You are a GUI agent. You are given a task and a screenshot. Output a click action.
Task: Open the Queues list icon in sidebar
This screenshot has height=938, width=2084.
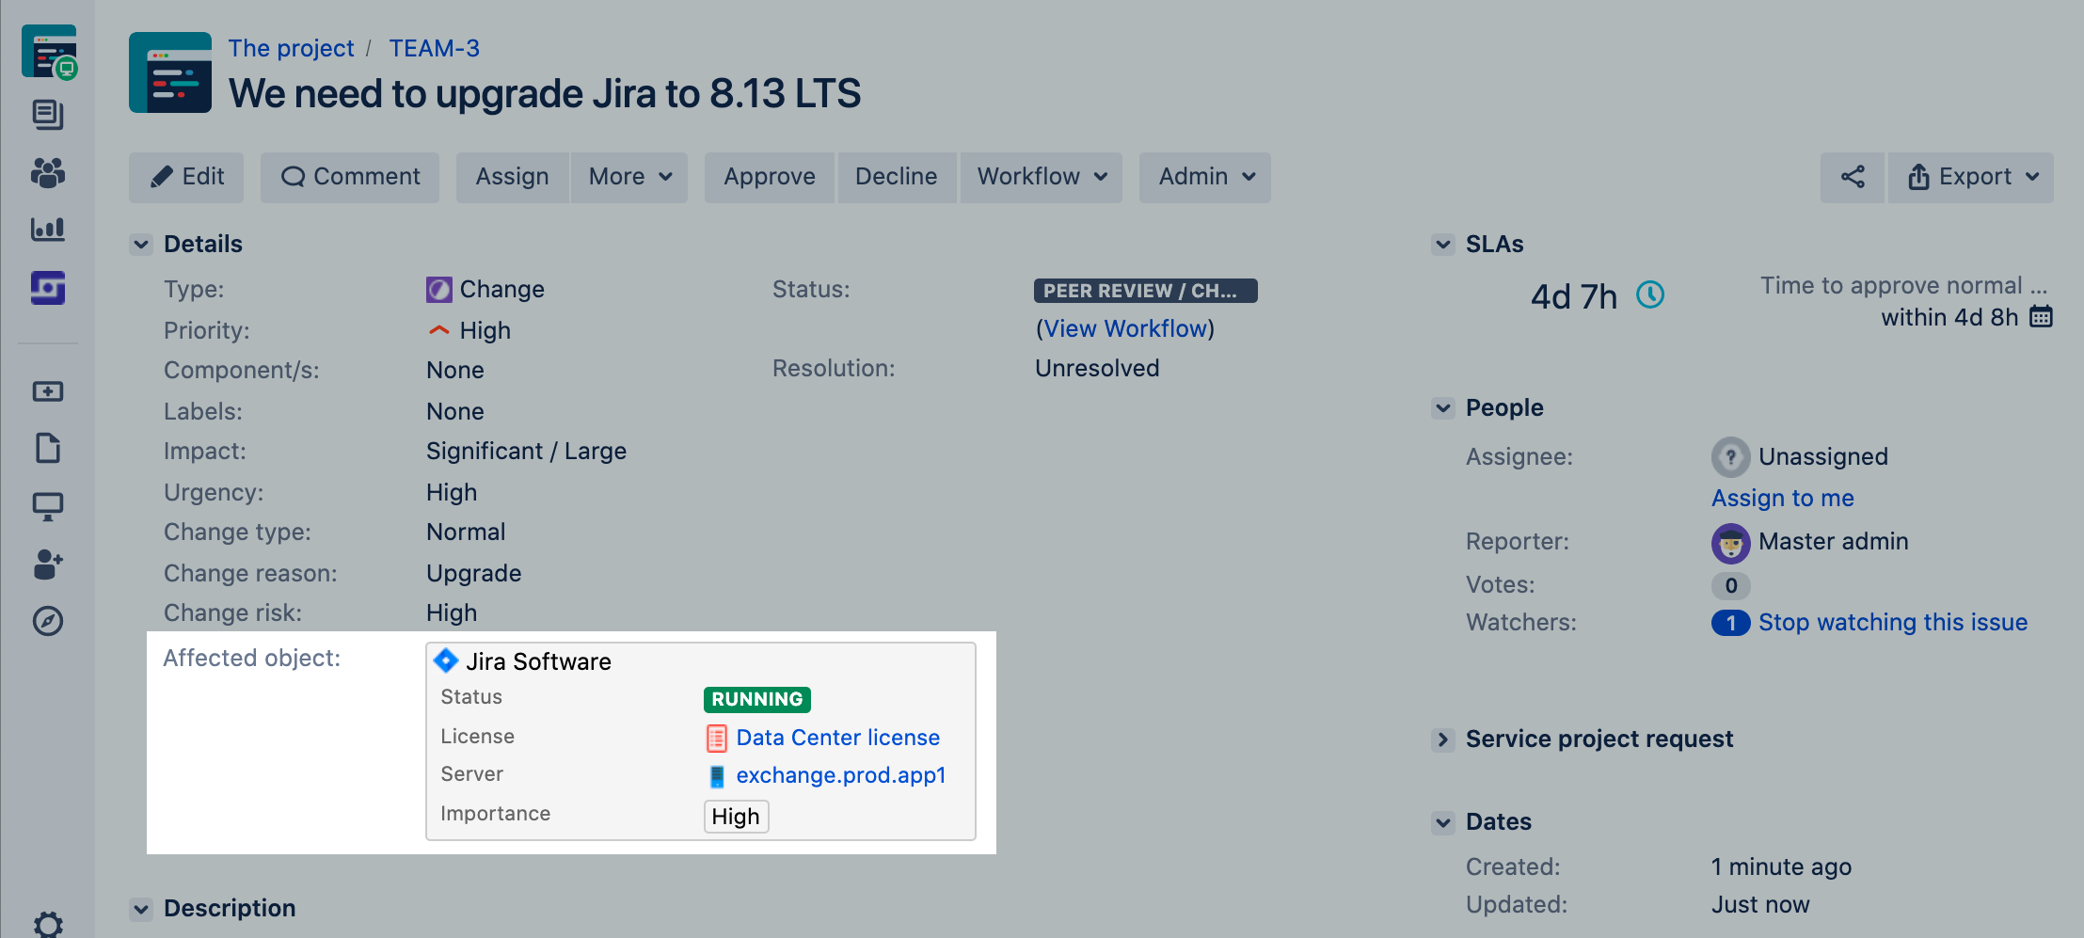pos(48,115)
